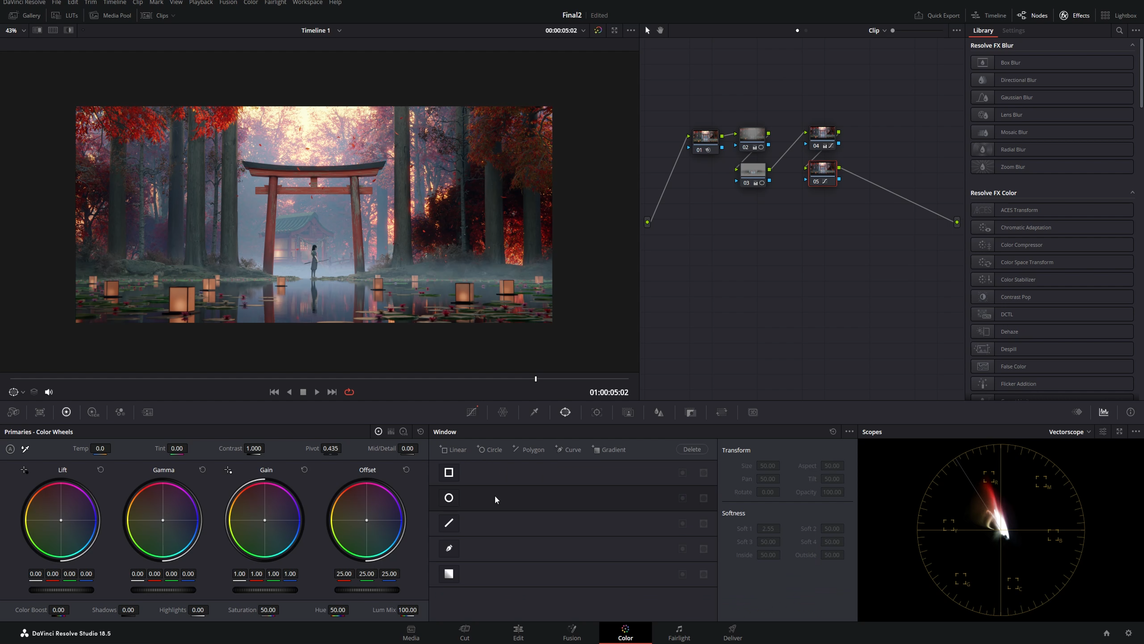Switch to the Edit page

(518, 632)
